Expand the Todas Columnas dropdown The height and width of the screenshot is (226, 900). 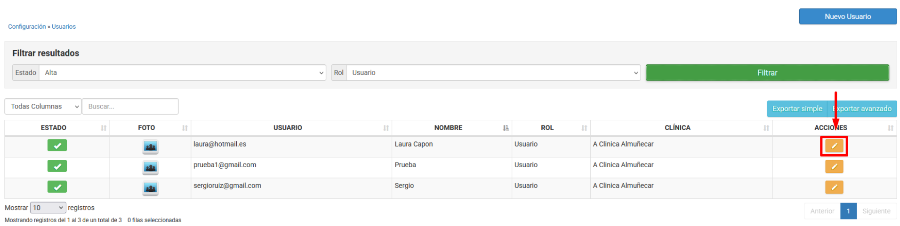click(43, 107)
